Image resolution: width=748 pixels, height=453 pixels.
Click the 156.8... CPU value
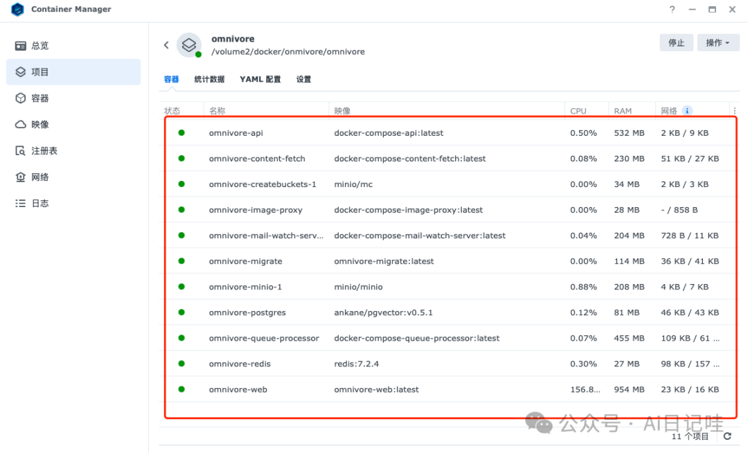pyautogui.click(x=585, y=389)
